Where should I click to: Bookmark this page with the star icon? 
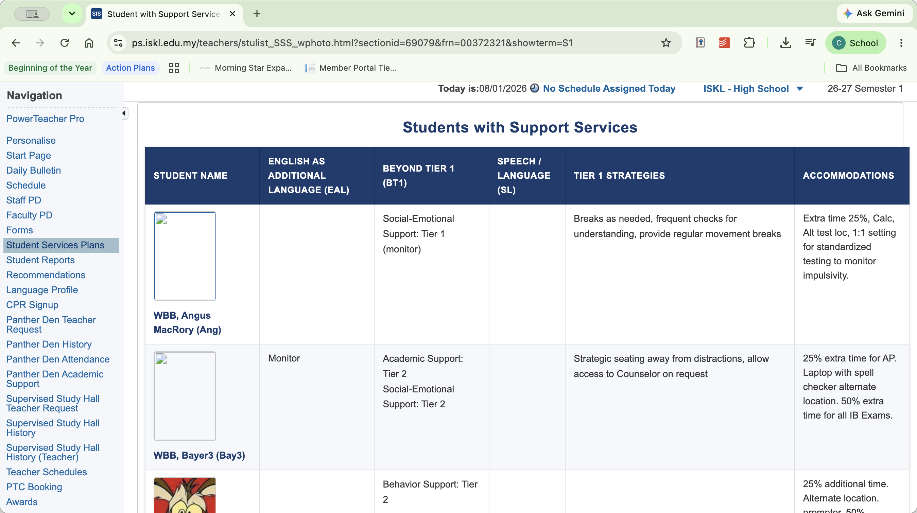click(x=666, y=43)
